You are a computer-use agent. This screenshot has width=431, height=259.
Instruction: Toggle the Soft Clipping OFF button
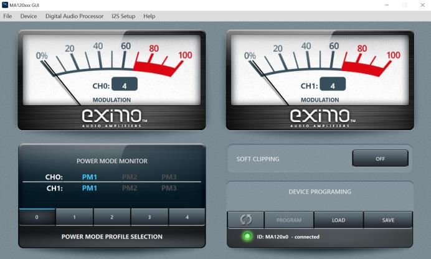point(380,159)
